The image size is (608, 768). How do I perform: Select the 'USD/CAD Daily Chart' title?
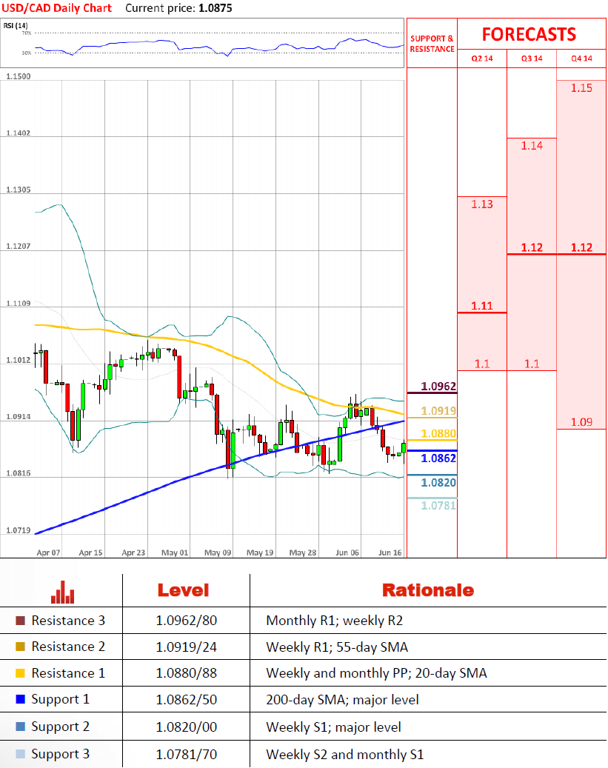click(x=57, y=8)
